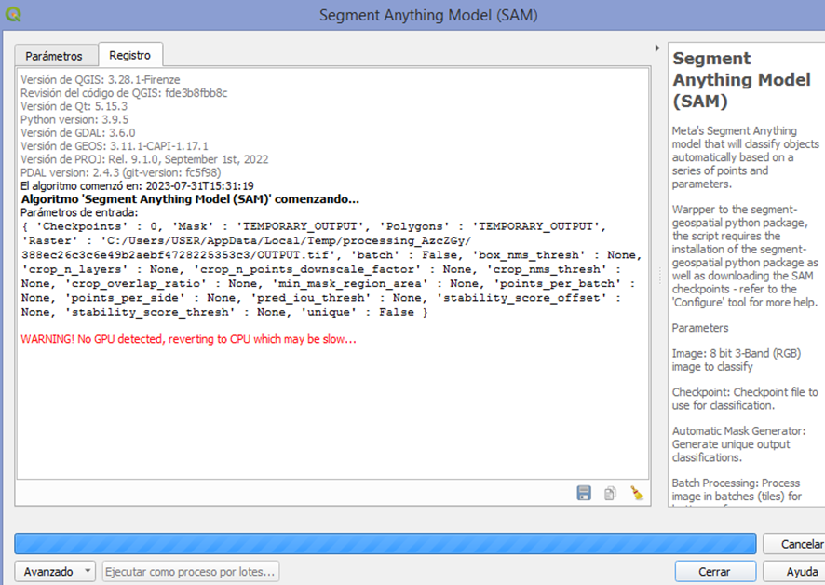Click the QGIS logo in the title bar
825x585 pixels.
point(12,14)
